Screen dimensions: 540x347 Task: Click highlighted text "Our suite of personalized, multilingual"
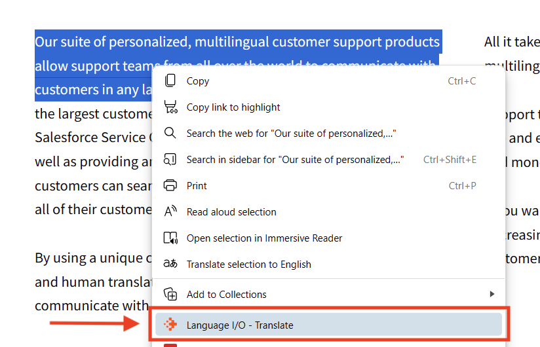[152, 42]
